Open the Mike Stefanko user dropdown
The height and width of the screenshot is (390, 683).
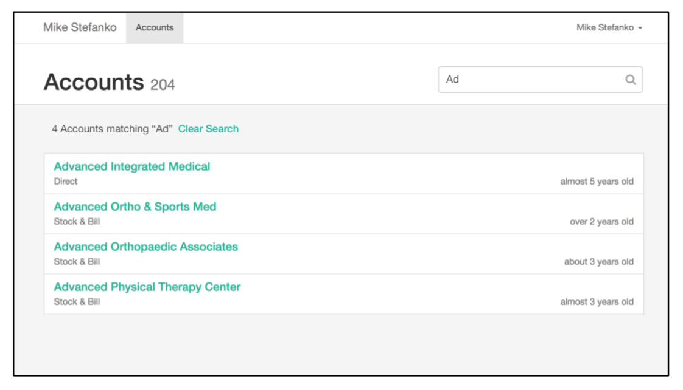[609, 28]
